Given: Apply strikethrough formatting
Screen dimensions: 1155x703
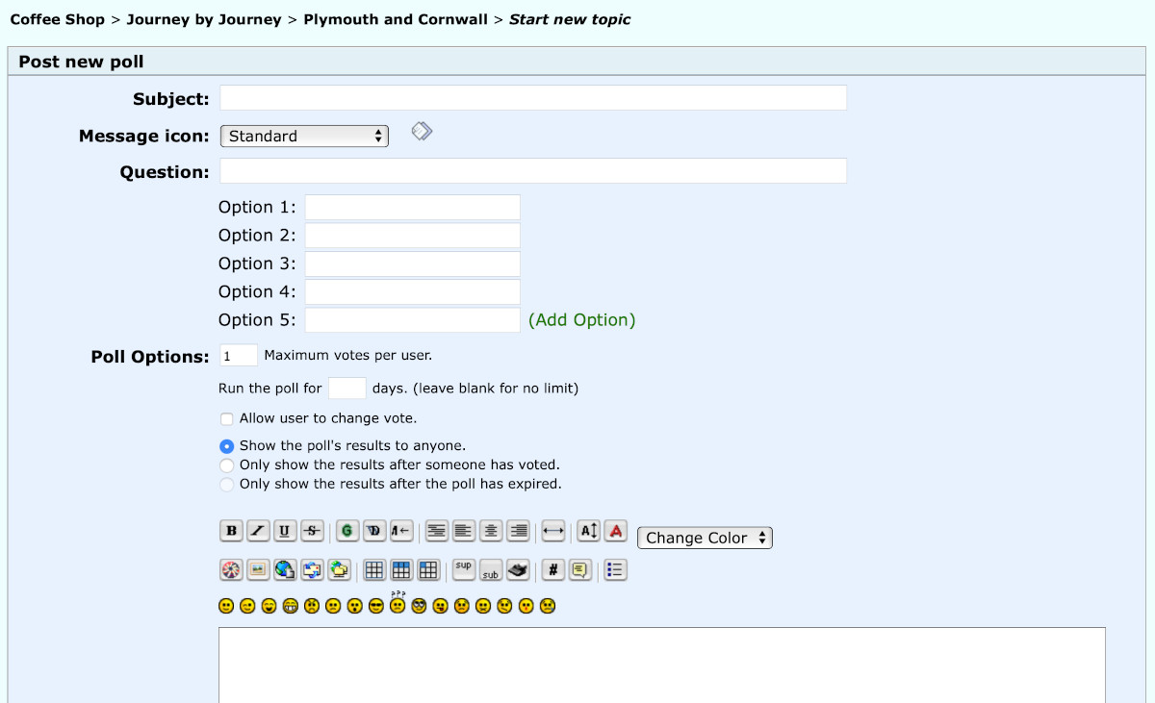Looking at the screenshot, I should point(312,531).
